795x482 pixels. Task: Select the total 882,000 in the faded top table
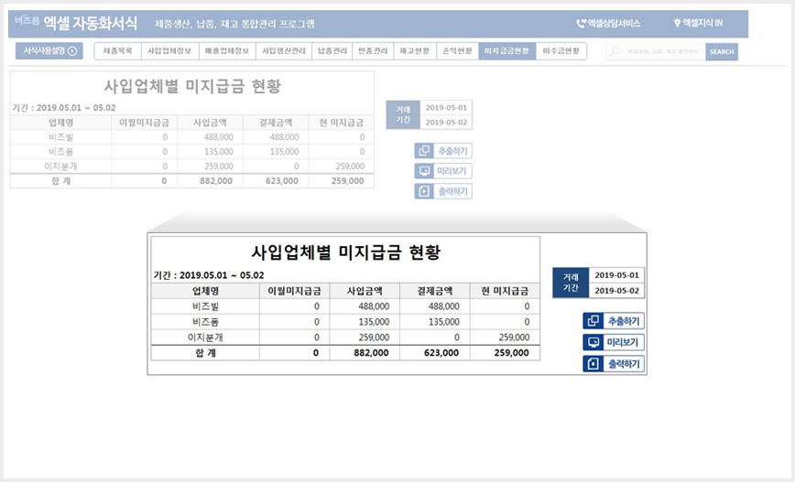210,181
